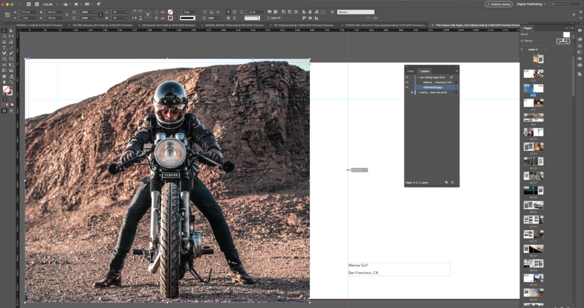Unlock the instructions layer via lock icon
This screenshot has width=584, height=308.
(412, 92)
